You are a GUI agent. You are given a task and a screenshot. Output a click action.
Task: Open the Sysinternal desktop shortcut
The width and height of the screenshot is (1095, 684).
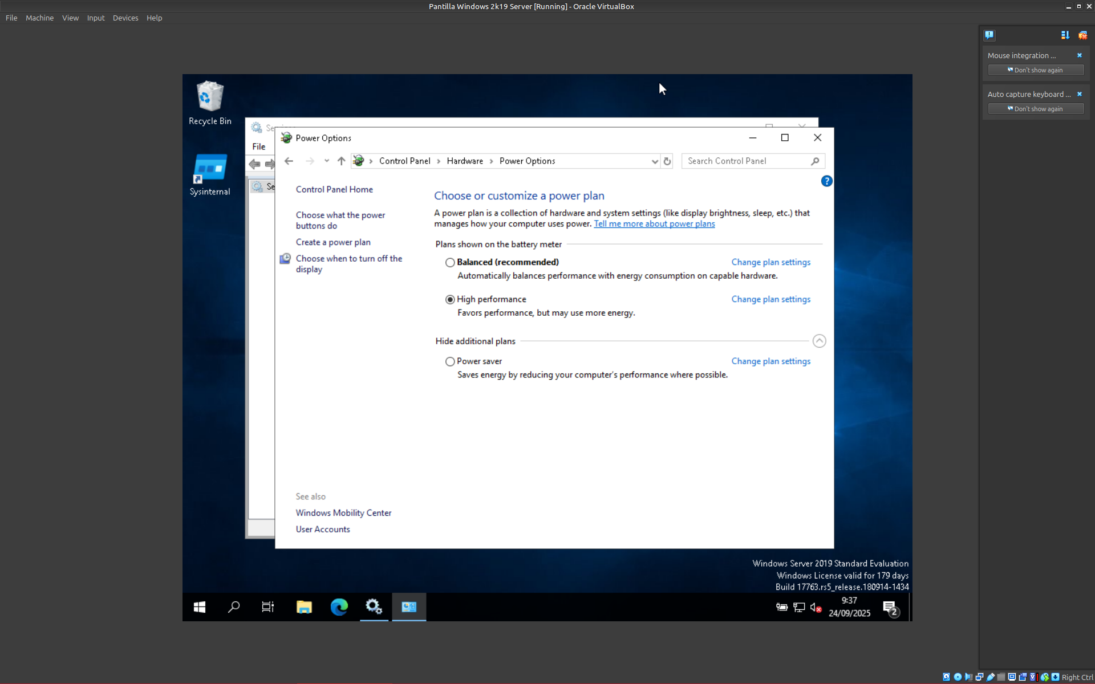point(210,174)
